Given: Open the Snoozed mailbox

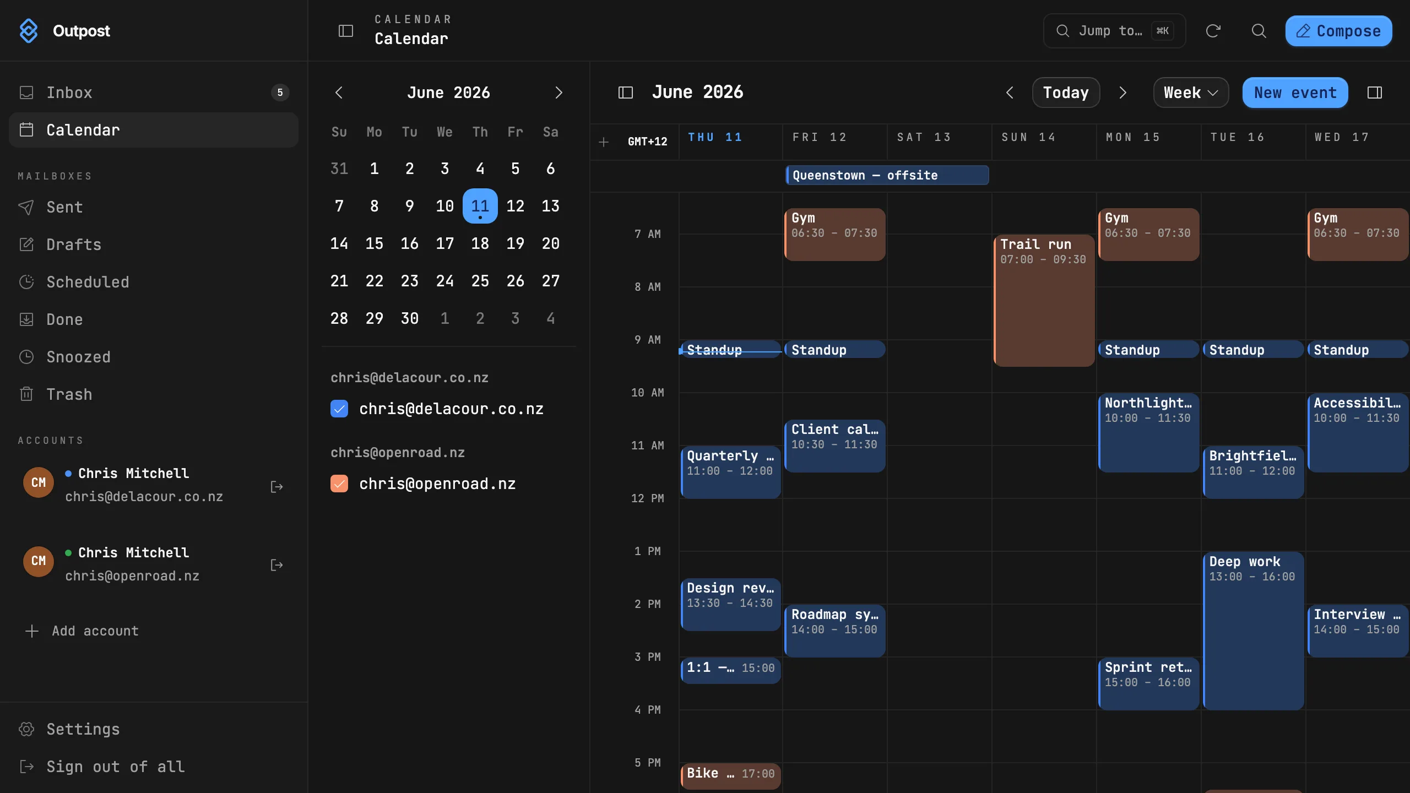Looking at the screenshot, I should click(154, 357).
